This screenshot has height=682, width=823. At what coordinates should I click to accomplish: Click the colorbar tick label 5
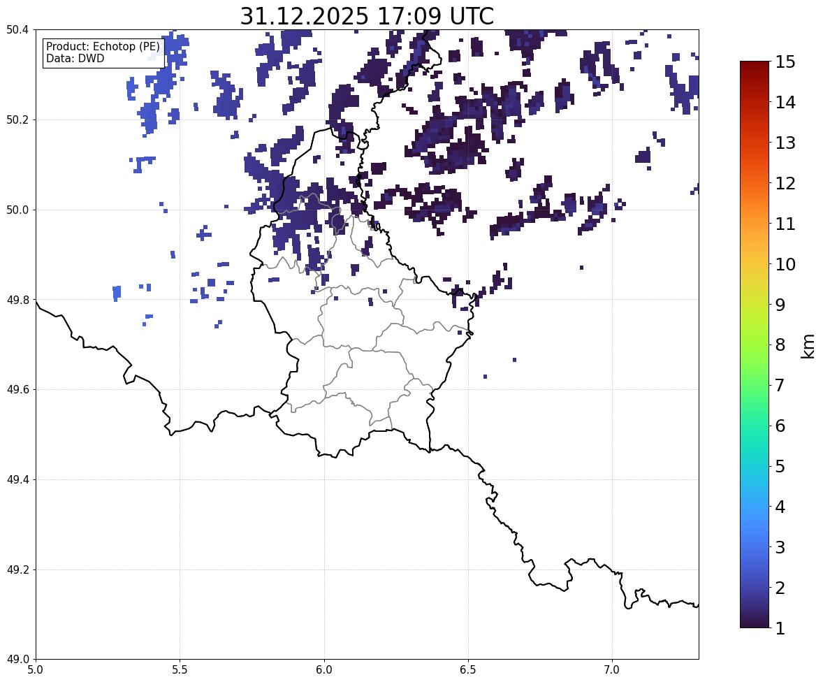pyautogui.click(x=780, y=466)
